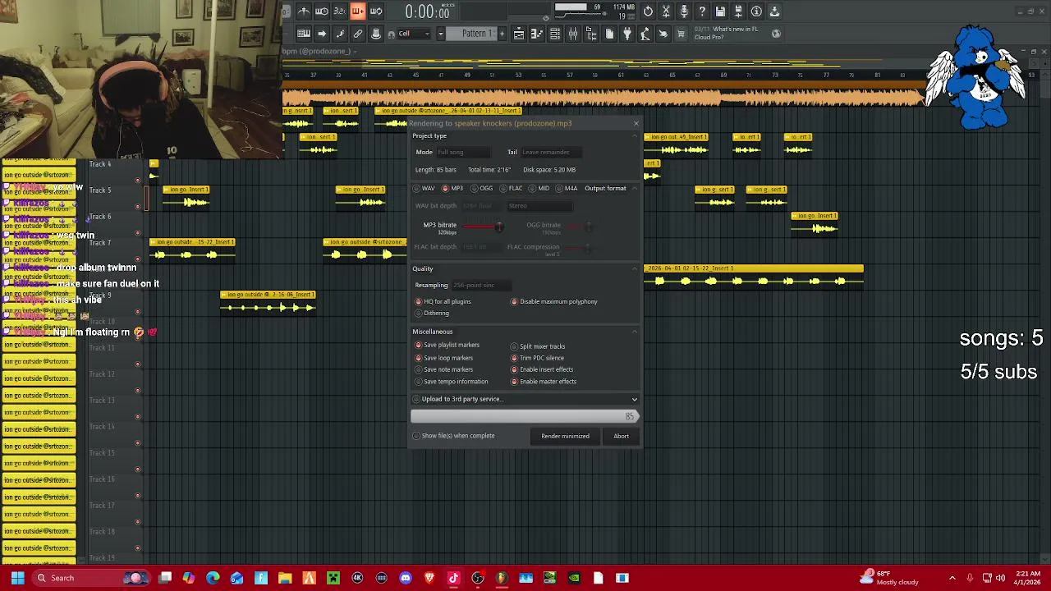The width and height of the screenshot is (1051, 591).
Task: Select OGG output format
Action: point(482,188)
